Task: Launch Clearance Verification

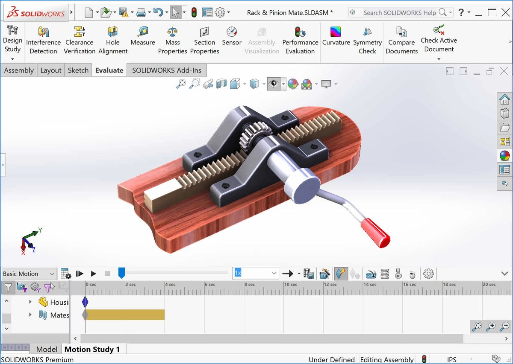Action: point(80,38)
